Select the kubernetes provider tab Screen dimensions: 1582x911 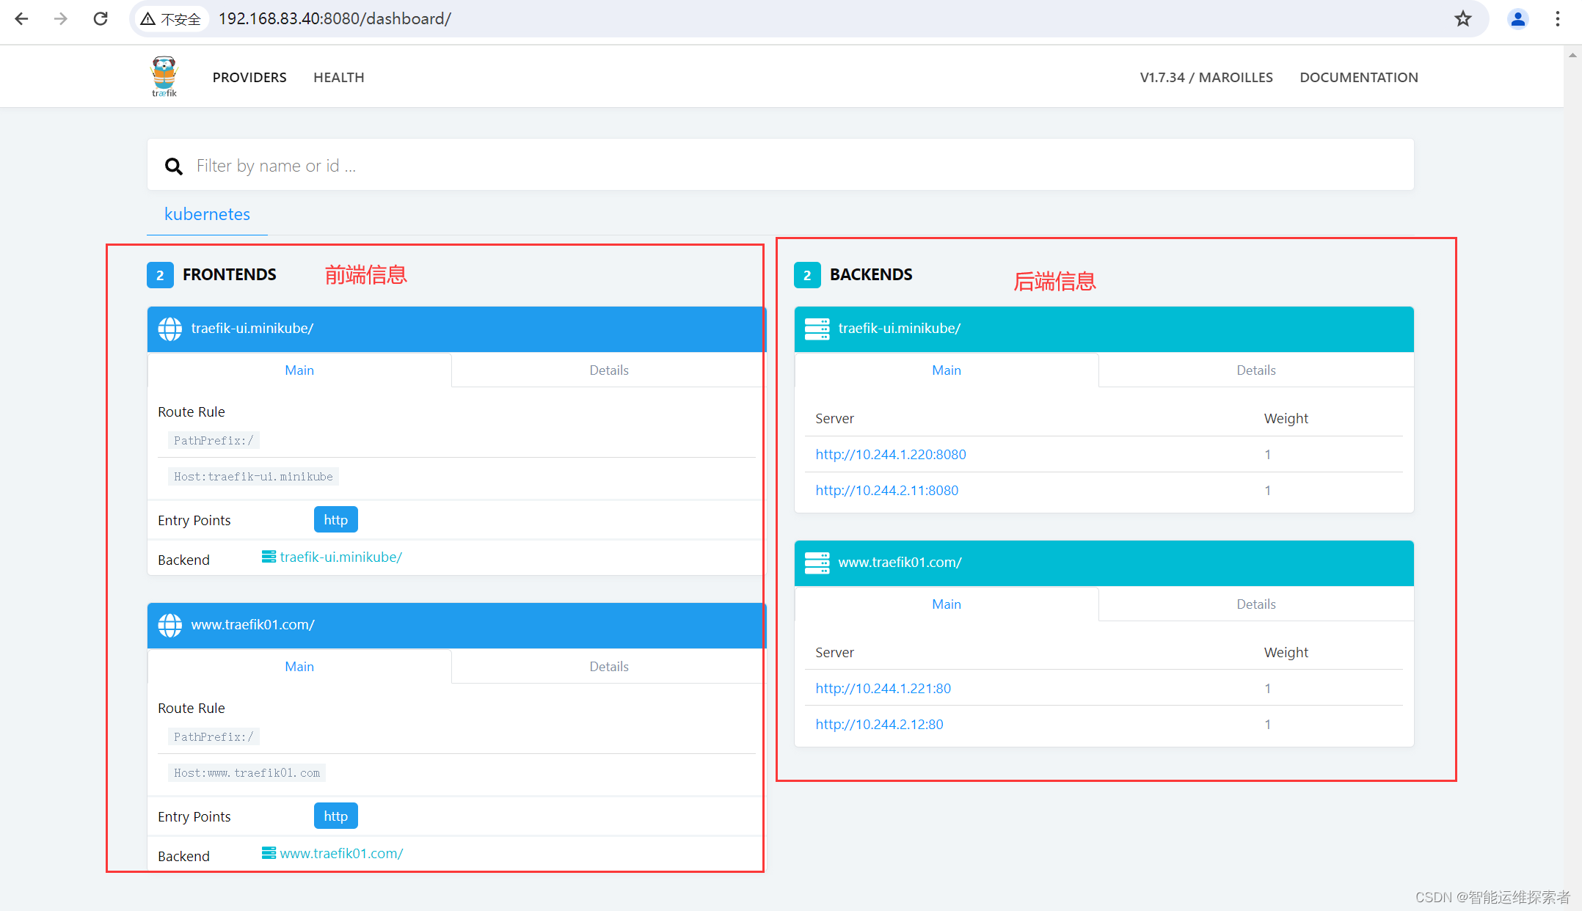[207, 214]
